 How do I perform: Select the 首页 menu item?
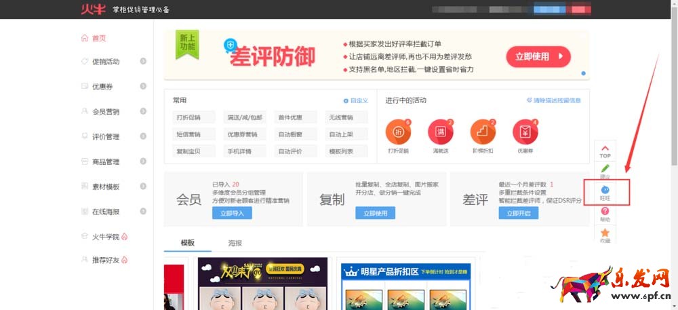coord(99,39)
